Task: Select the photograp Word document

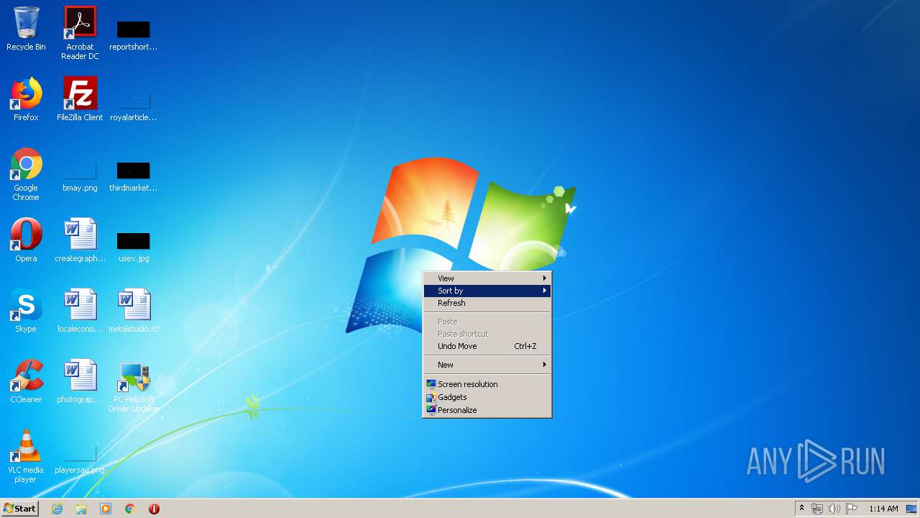Action: tap(80, 381)
